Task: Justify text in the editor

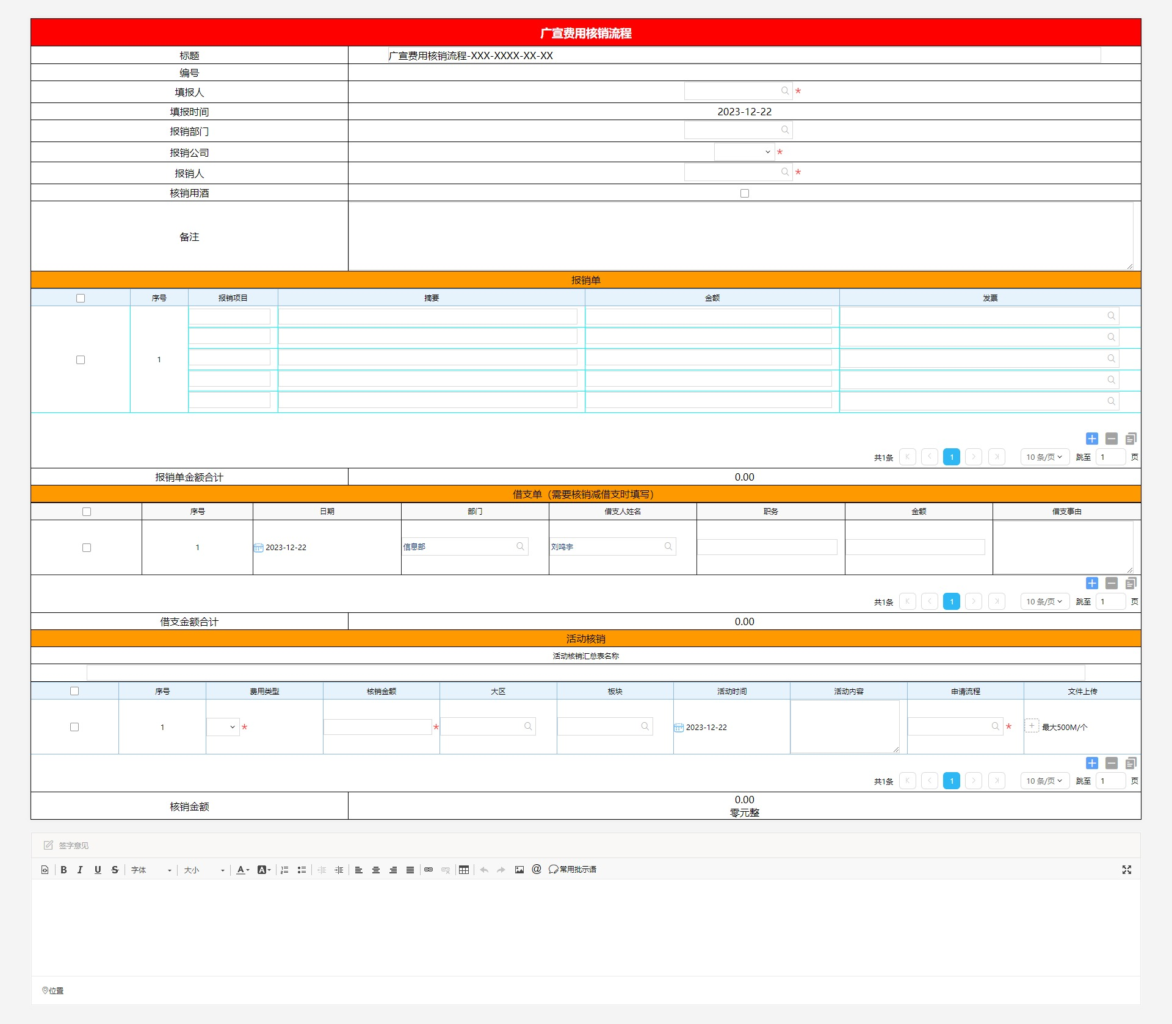Action: (x=410, y=870)
